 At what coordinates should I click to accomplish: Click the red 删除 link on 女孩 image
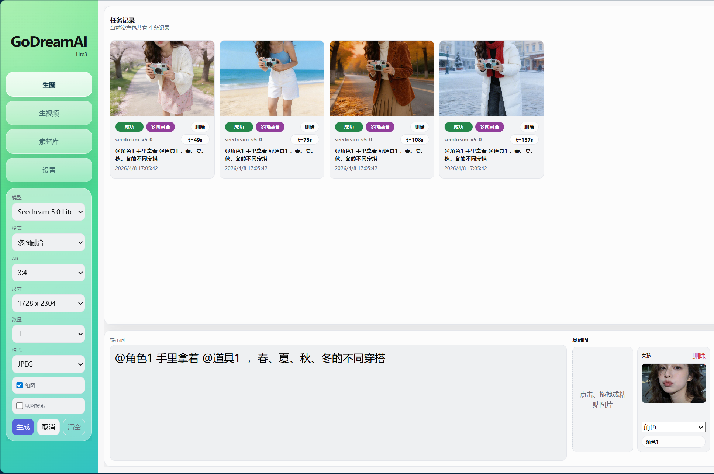[699, 356]
